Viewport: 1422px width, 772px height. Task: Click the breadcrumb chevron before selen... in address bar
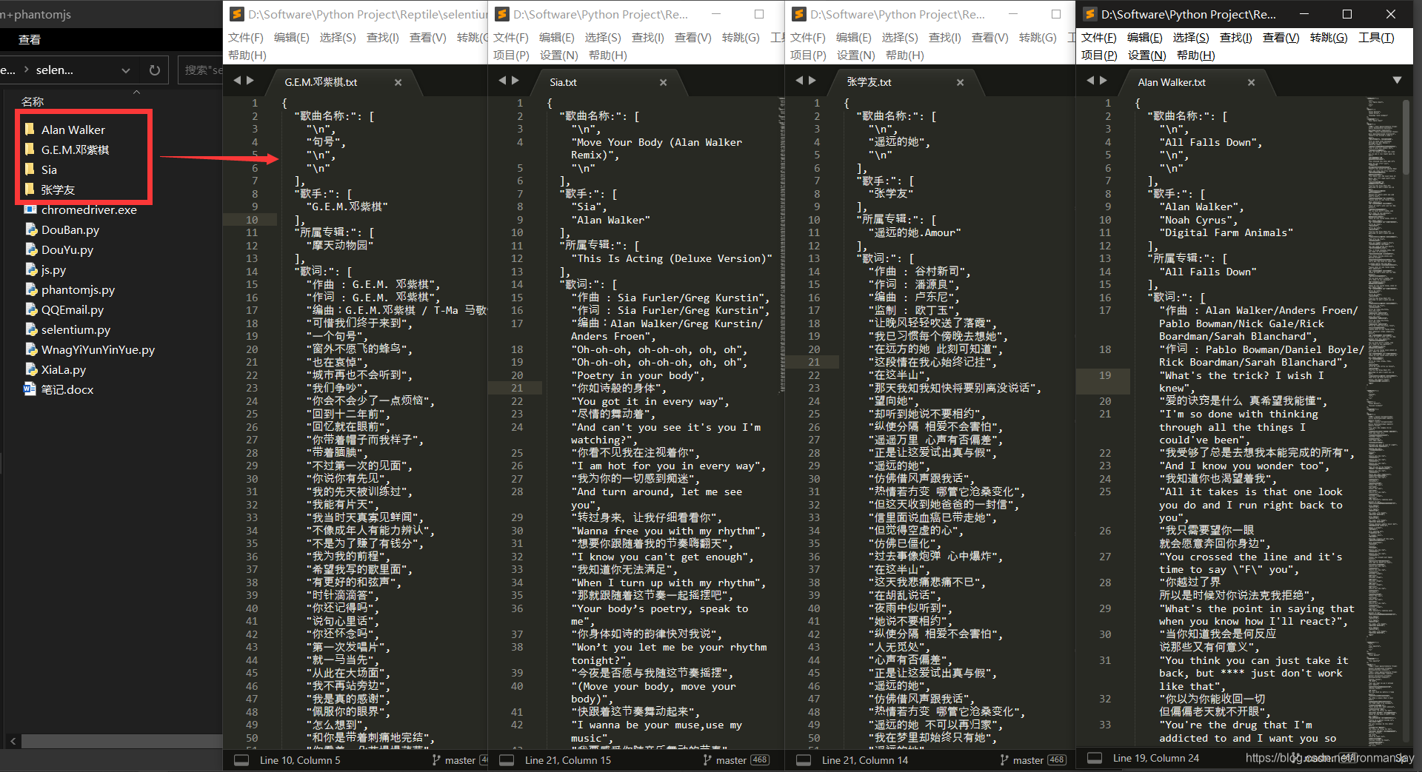[27, 70]
